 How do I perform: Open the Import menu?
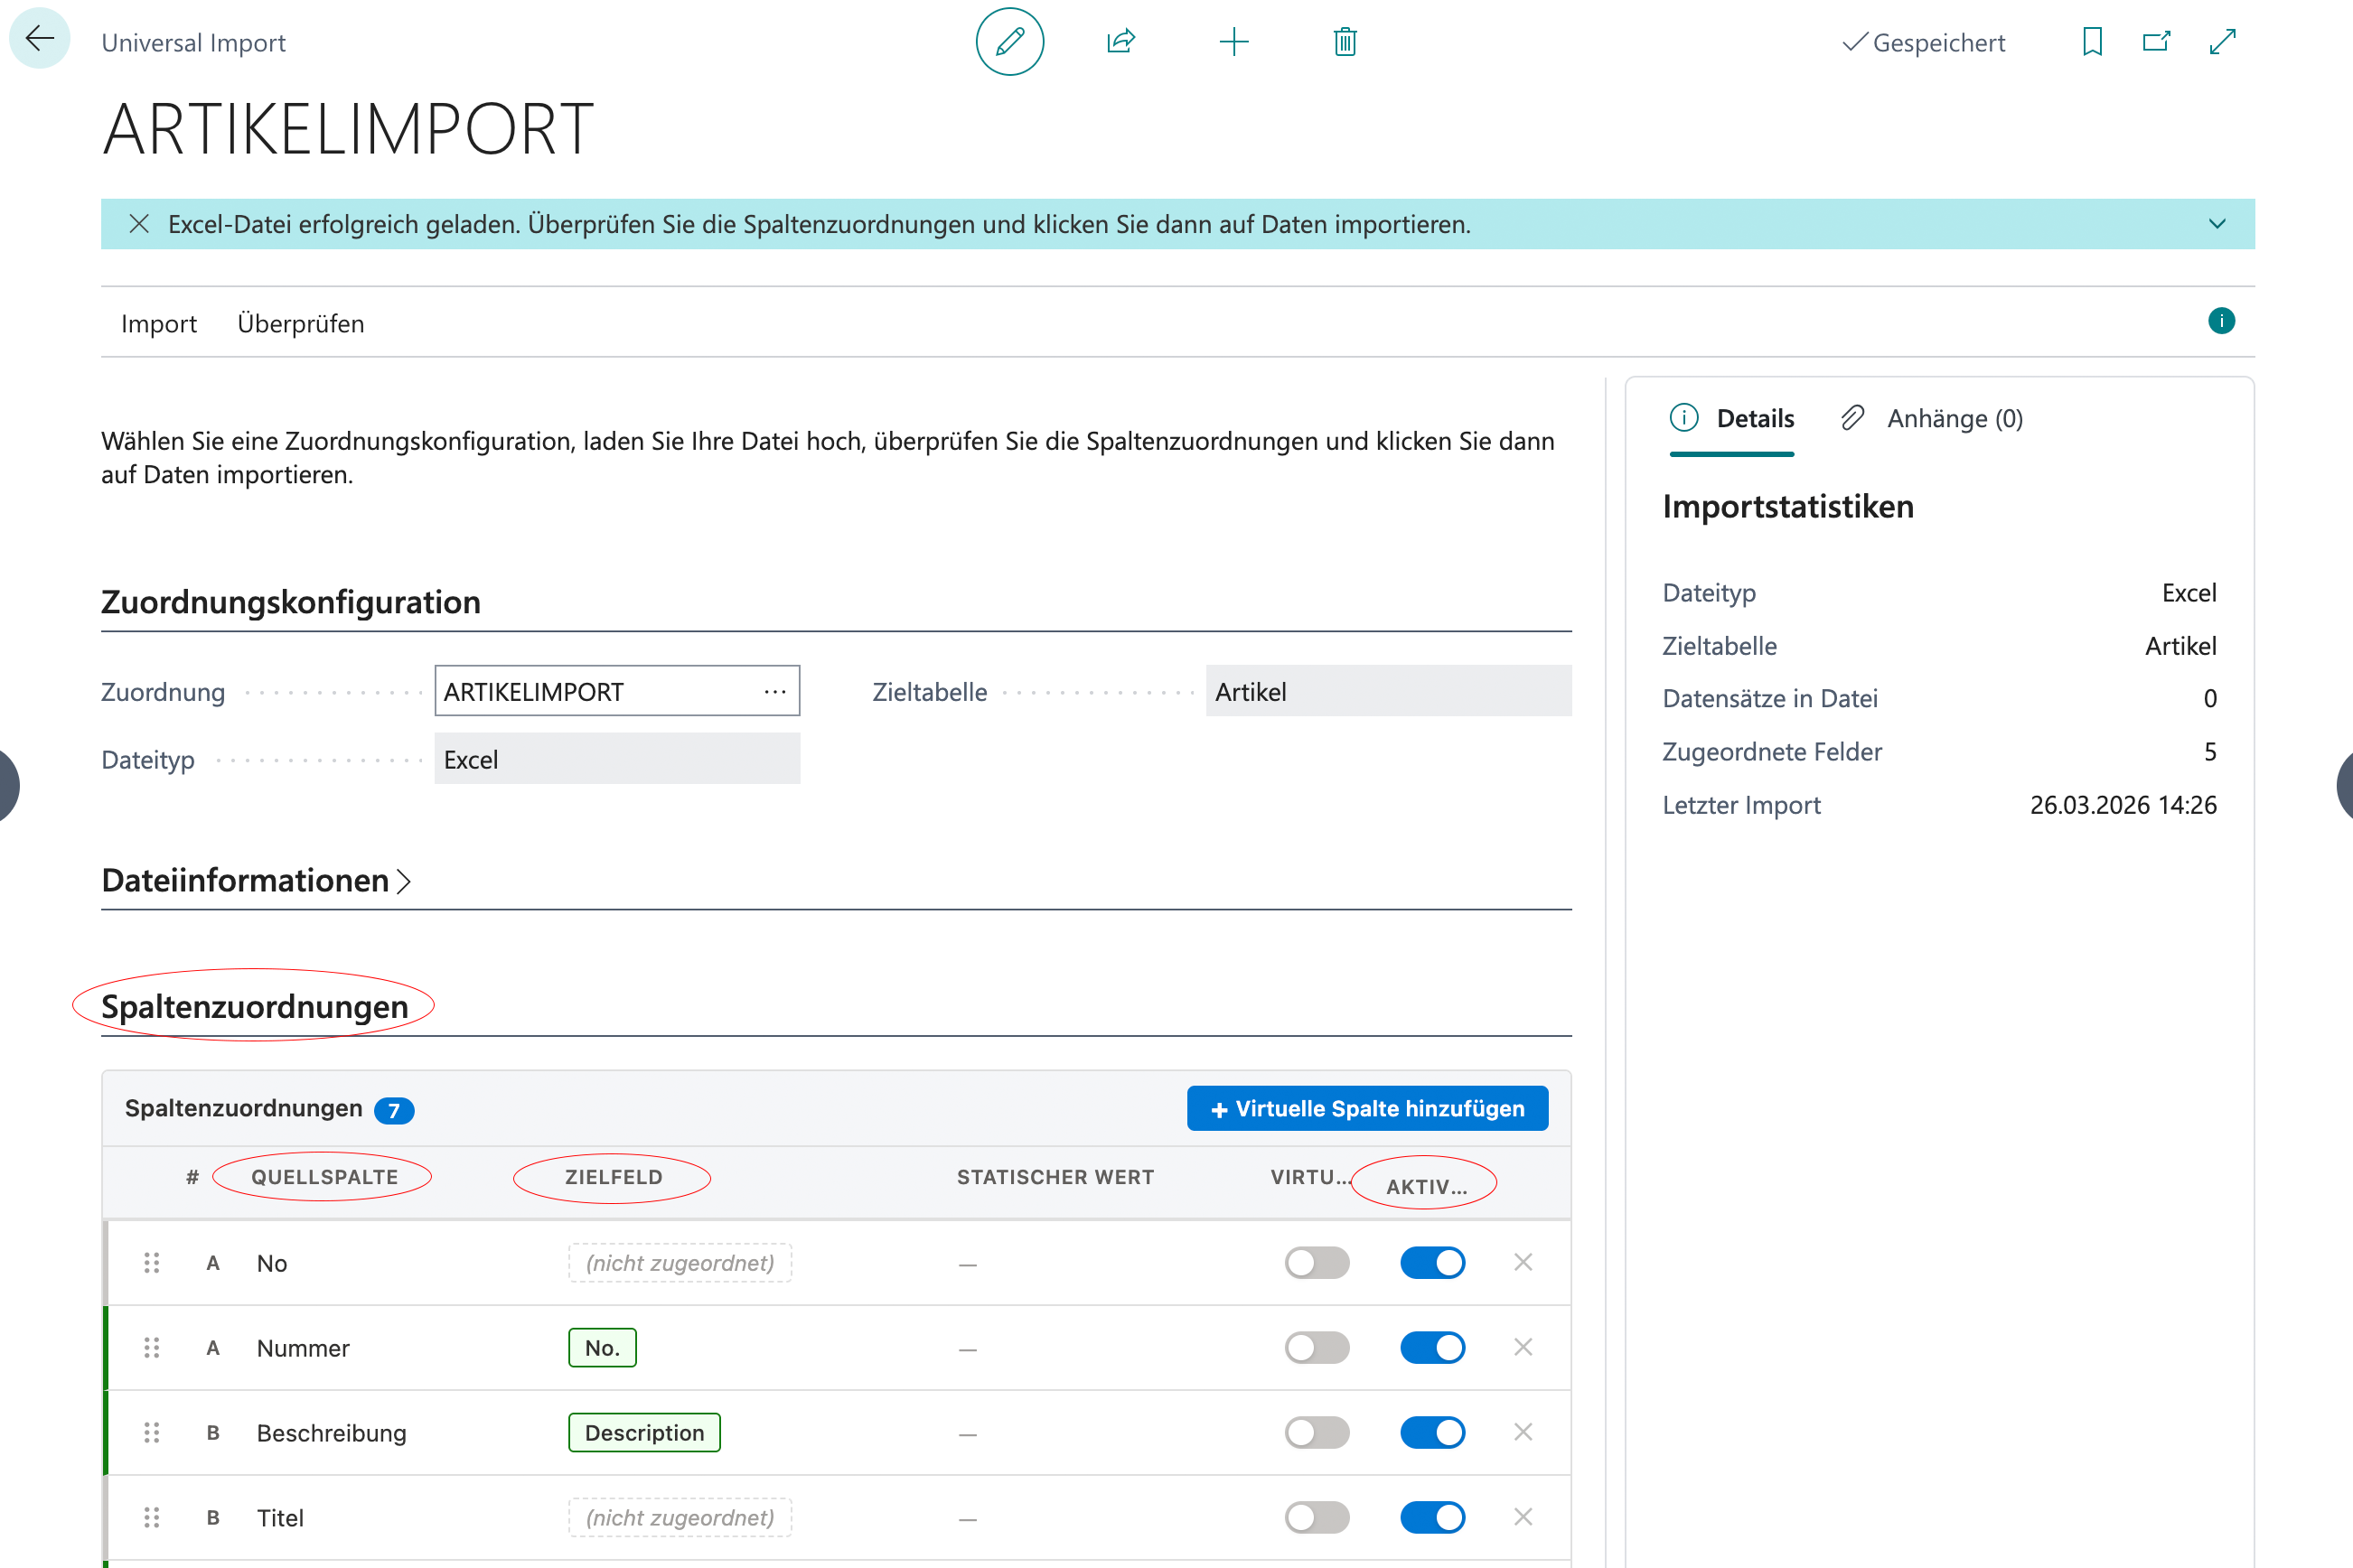point(158,324)
